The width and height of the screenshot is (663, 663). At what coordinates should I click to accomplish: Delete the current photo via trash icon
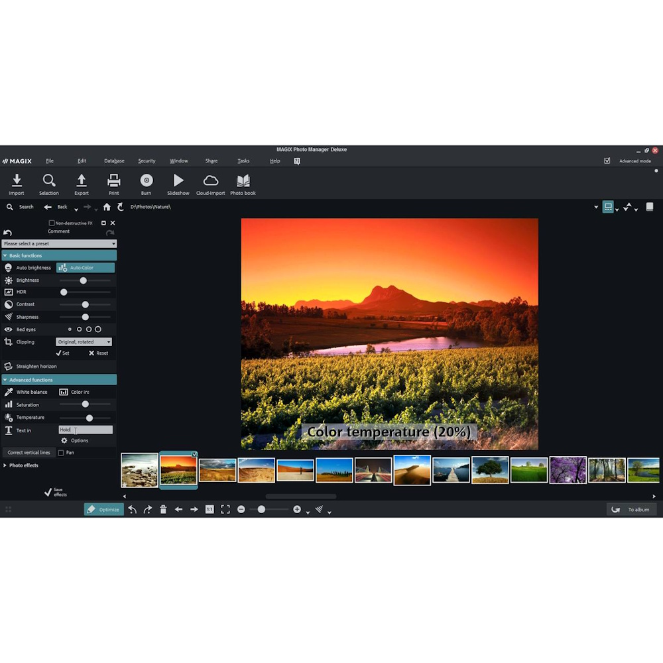(163, 509)
